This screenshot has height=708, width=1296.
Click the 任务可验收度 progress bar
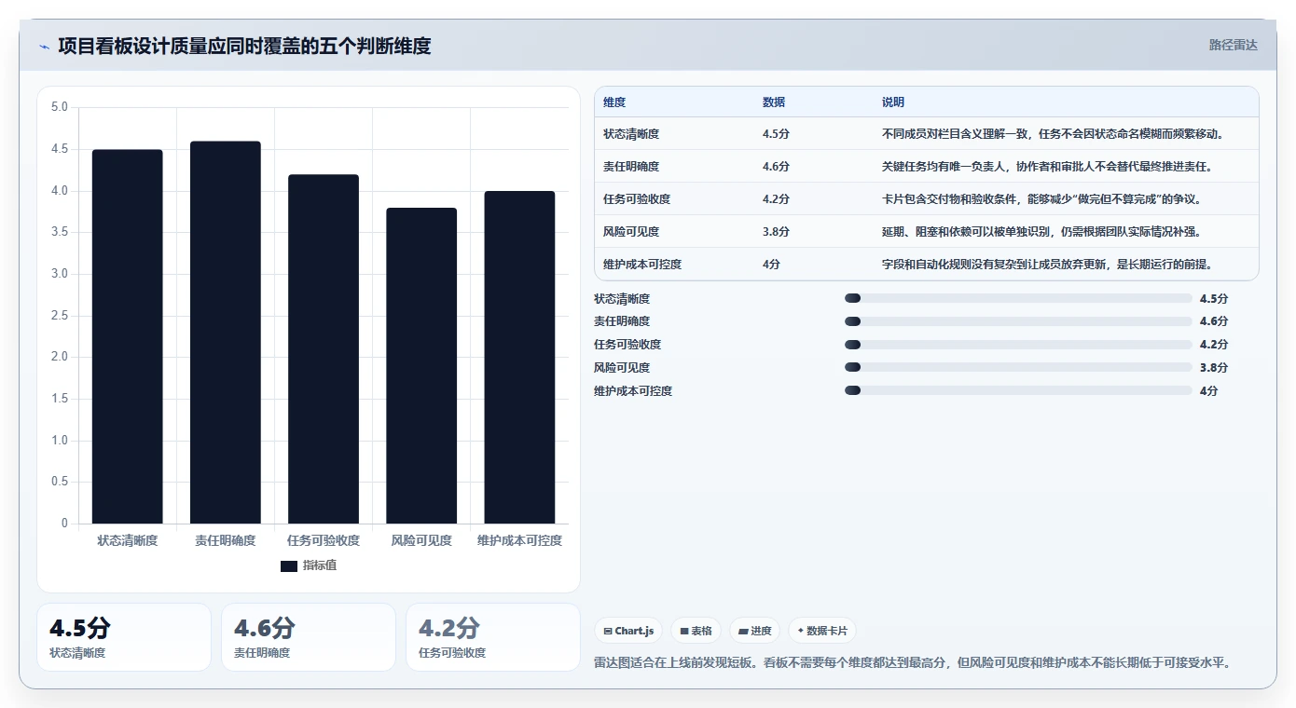pos(1018,345)
